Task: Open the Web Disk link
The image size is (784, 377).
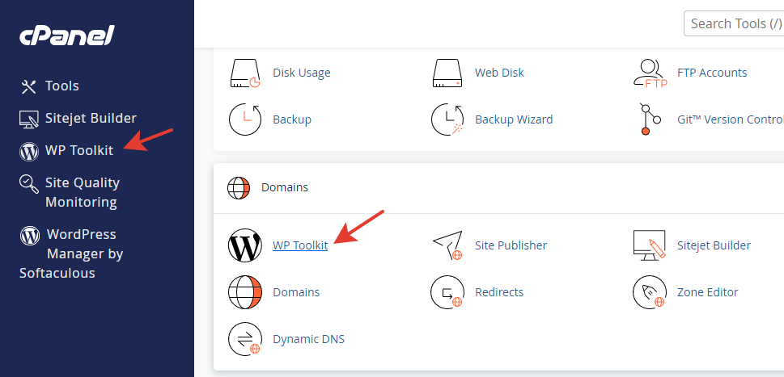Action: pyautogui.click(x=499, y=73)
